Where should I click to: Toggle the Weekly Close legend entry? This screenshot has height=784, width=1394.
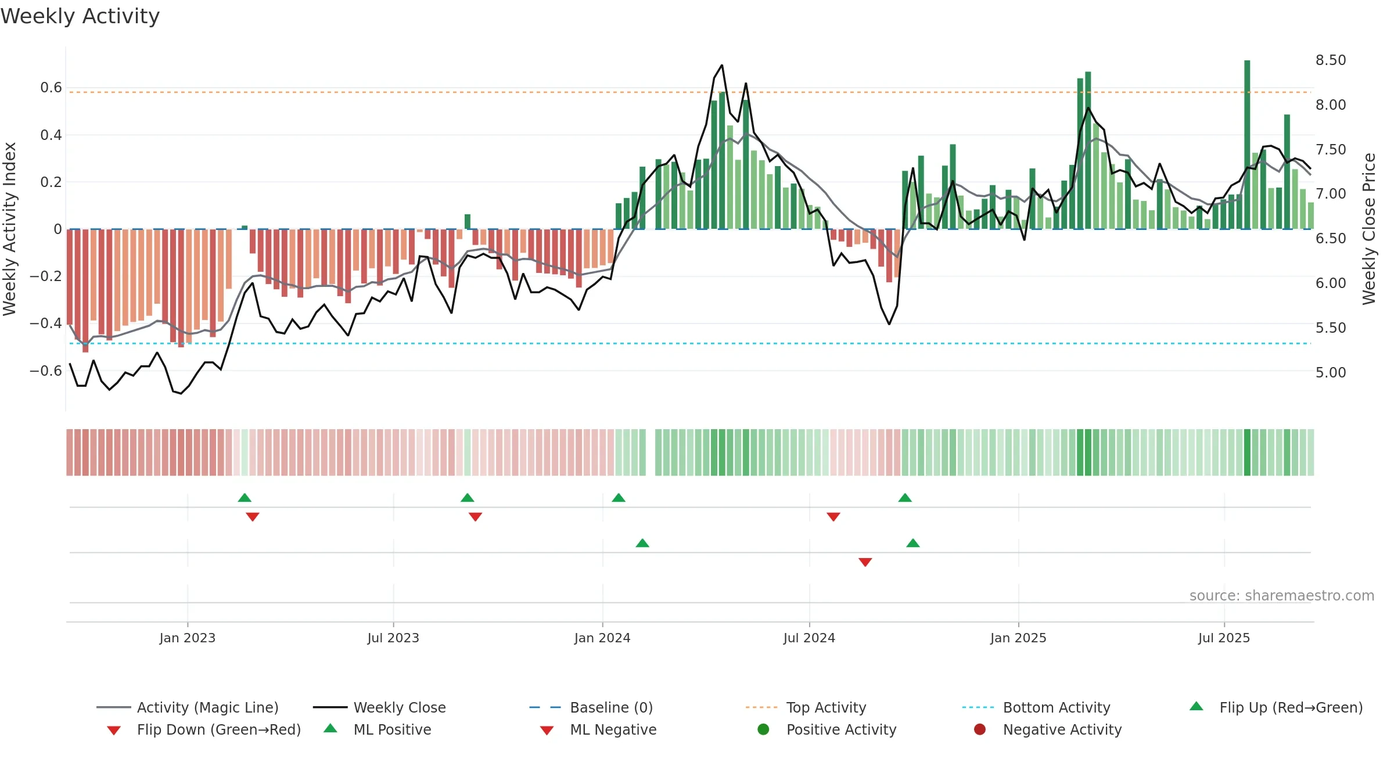[379, 707]
